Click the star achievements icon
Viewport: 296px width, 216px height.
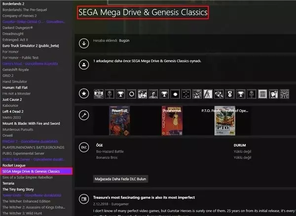[x=84, y=93]
